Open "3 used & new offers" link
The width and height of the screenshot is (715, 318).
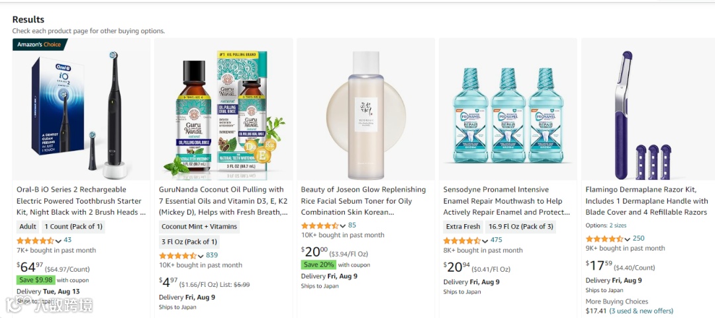click(x=641, y=311)
